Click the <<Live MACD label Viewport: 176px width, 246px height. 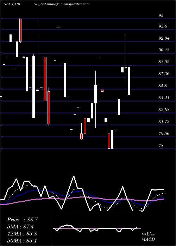click(x=148, y=237)
